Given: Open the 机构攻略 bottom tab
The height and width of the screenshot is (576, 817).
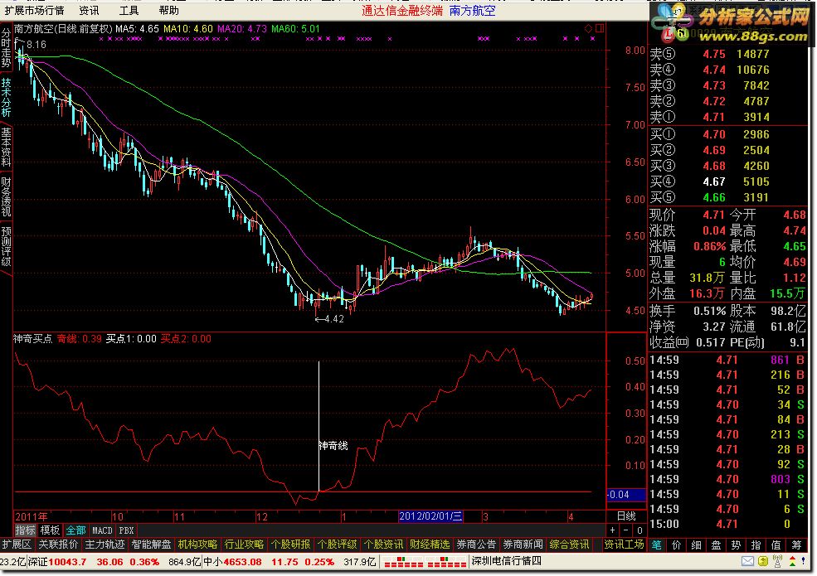Looking at the screenshot, I should click(x=197, y=545).
